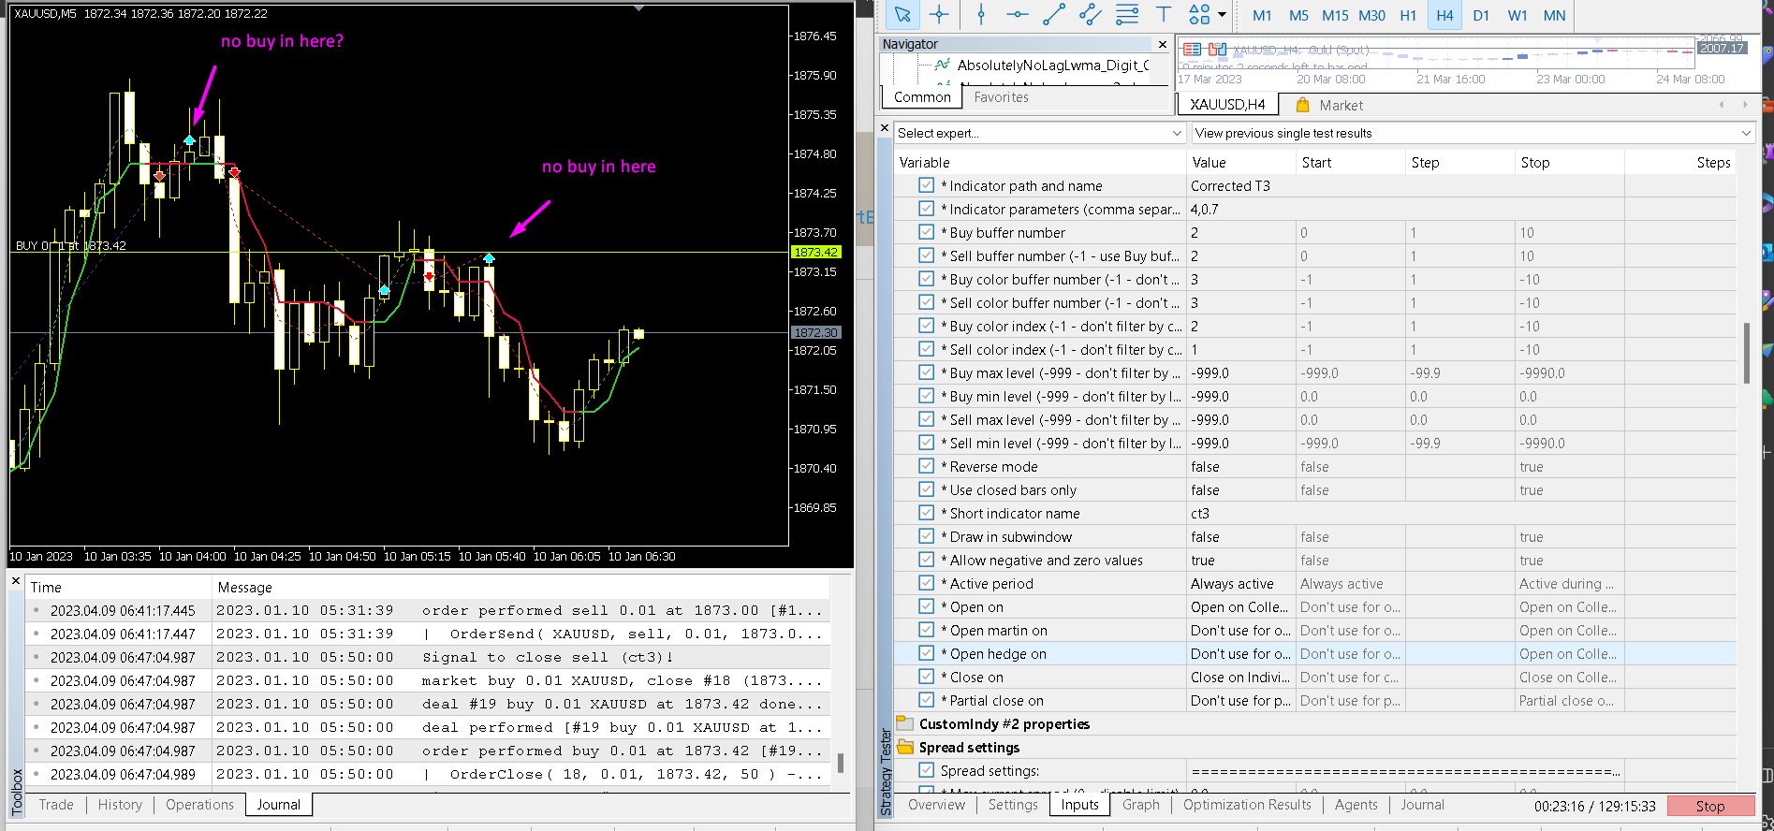
Task: Toggle Buy buffer number checkbox
Action: pyautogui.click(x=926, y=232)
